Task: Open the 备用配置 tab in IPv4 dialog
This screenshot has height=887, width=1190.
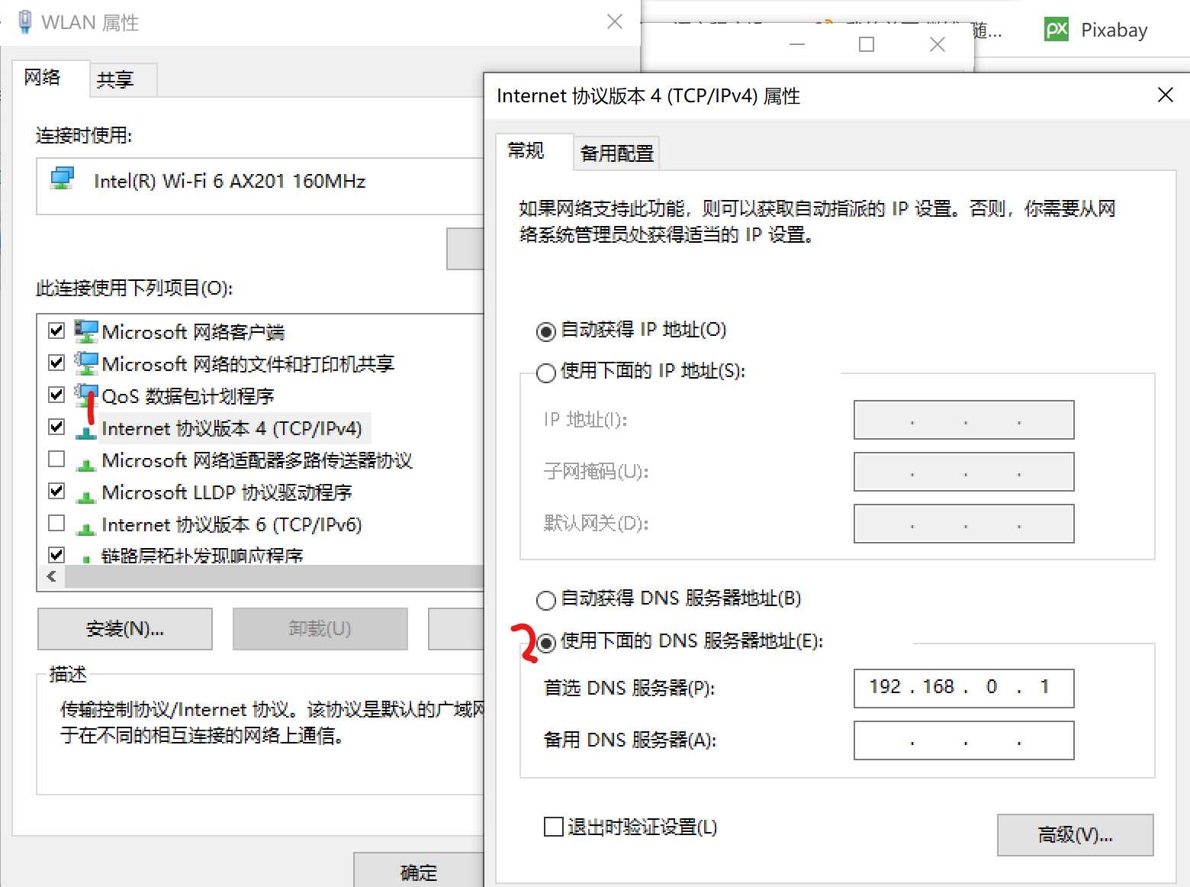Action: [x=617, y=153]
